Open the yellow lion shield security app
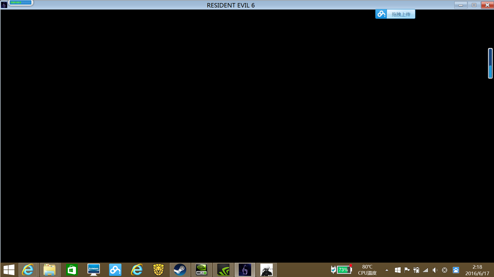 (158, 270)
